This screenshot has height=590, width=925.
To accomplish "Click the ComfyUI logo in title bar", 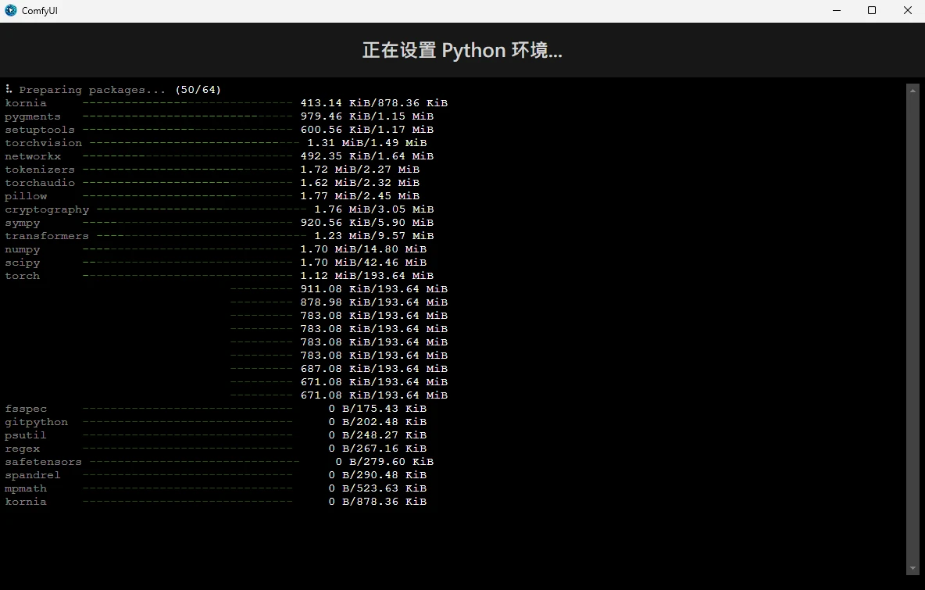I will [x=11, y=11].
